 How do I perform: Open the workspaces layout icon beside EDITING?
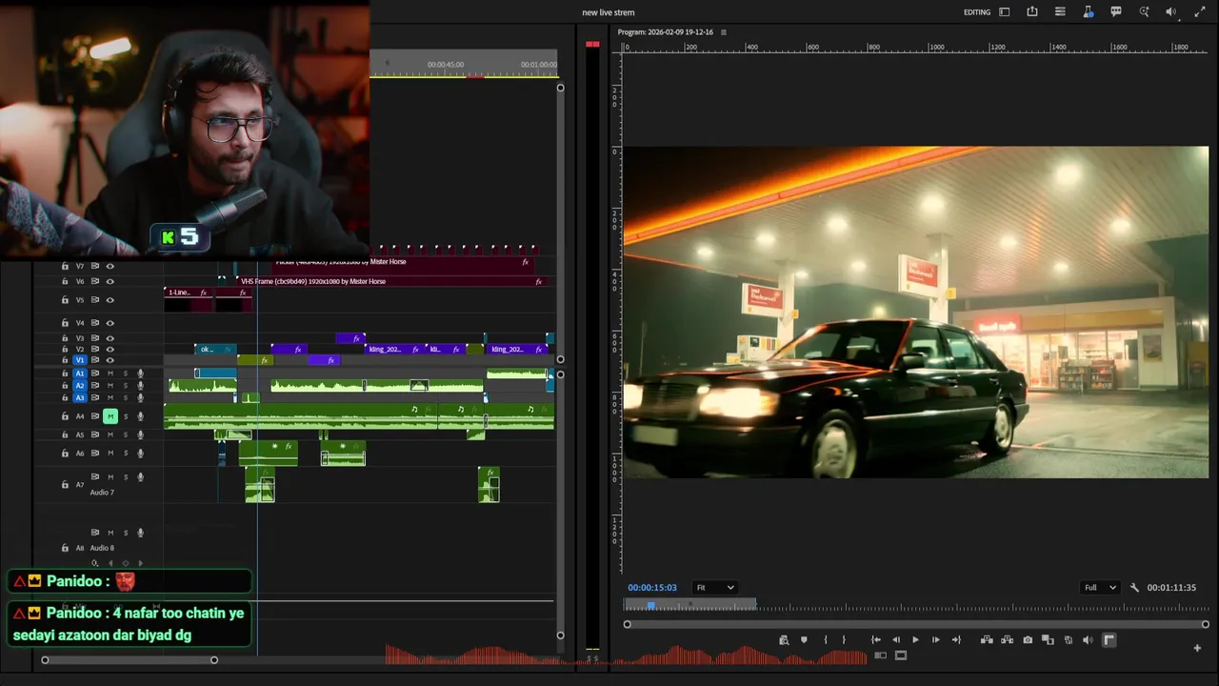point(1004,12)
